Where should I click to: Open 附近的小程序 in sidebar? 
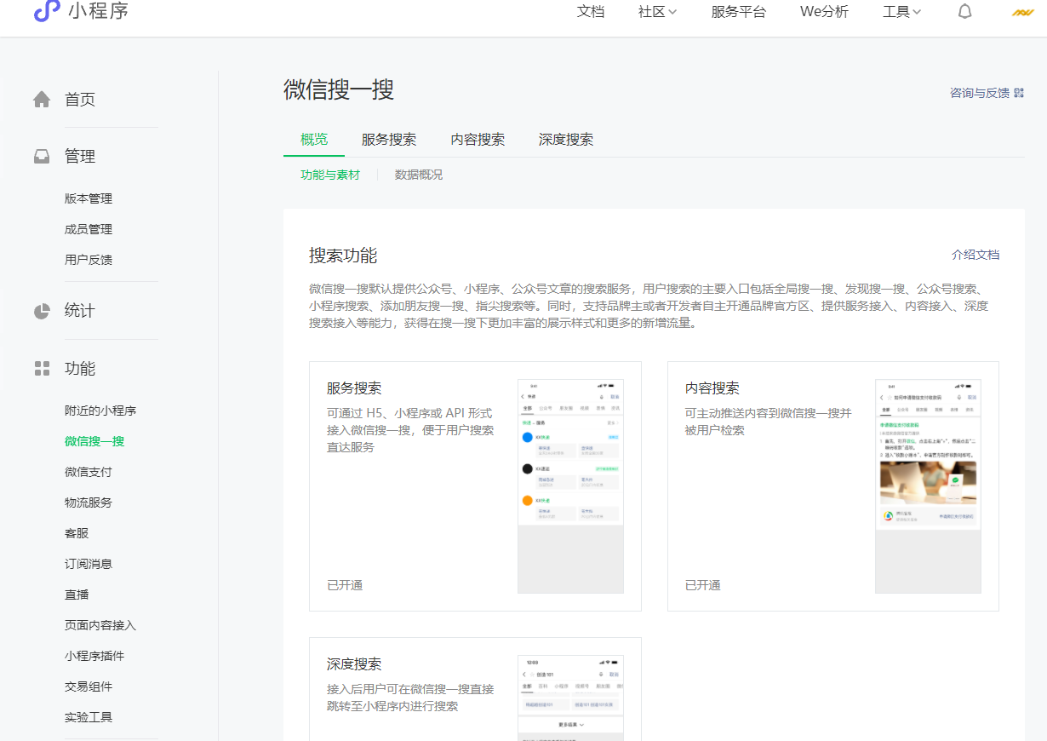point(100,411)
